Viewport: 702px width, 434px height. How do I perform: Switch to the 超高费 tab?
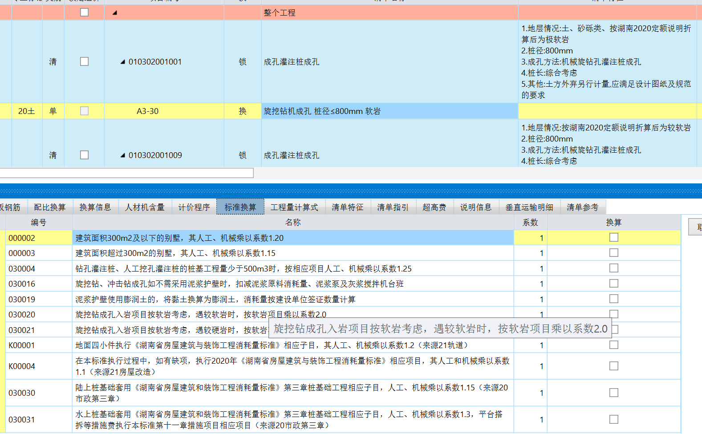pos(434,207)
